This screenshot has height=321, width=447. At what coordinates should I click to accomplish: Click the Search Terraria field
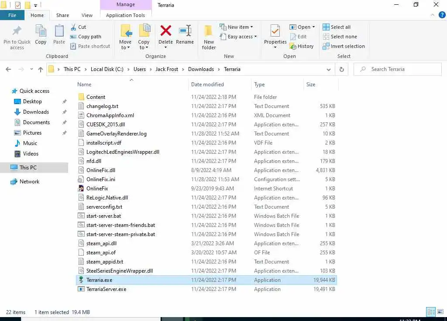point(398,69)
